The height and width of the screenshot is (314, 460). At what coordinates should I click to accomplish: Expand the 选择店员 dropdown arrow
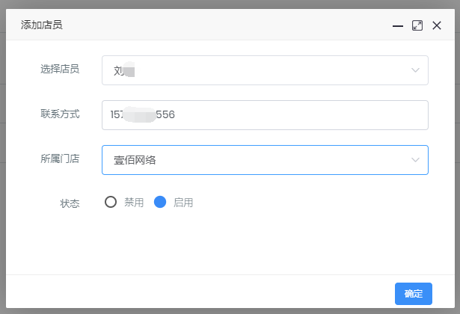click(x=415, y=70)
